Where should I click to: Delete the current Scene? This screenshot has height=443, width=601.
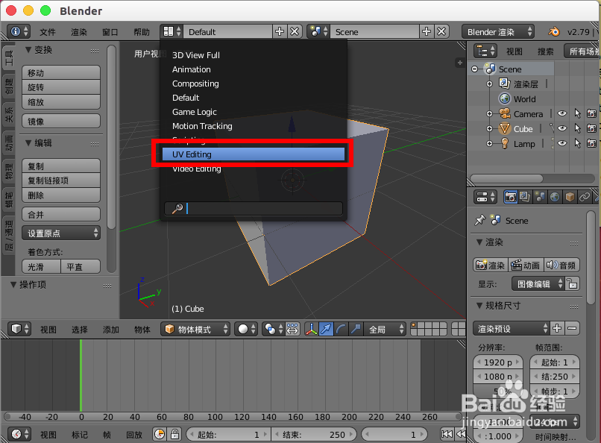click(441, 31)
